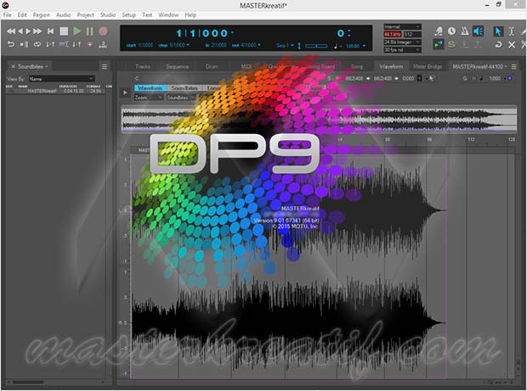Open the waveform editor window mini-menu
This screenshot has height=391, width=527.
point(514,66)
